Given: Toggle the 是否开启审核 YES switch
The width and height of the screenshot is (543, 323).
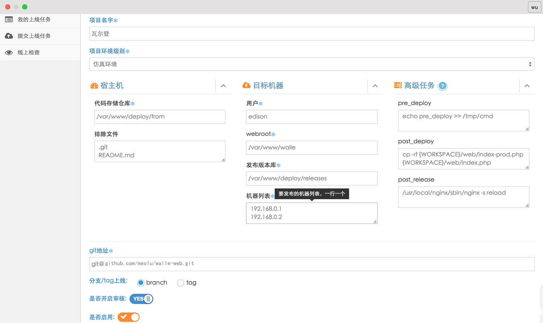Looking at the screenshot, I should click(141, 299).
